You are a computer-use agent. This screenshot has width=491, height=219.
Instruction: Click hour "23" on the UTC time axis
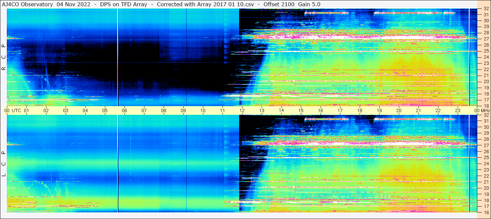point(458,110)
